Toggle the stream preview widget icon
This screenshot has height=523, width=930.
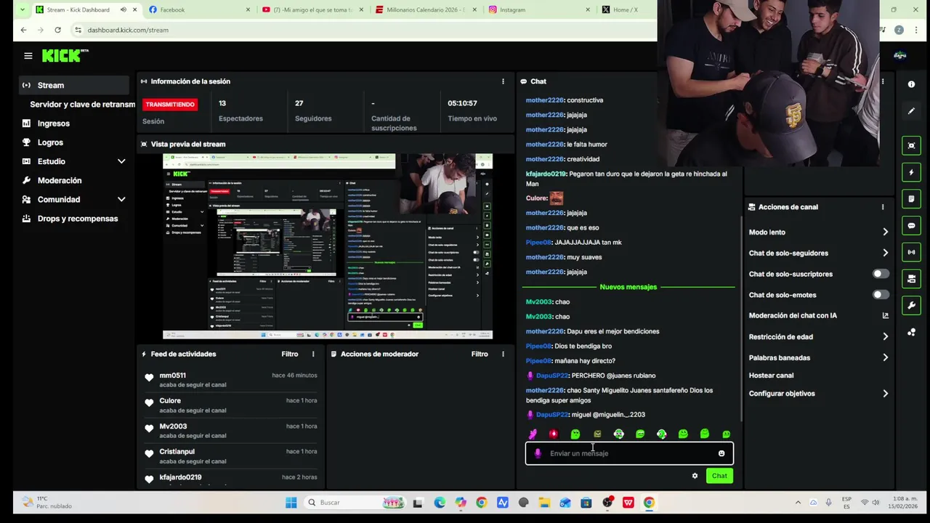pyautogui.click(x=911, y=146)
